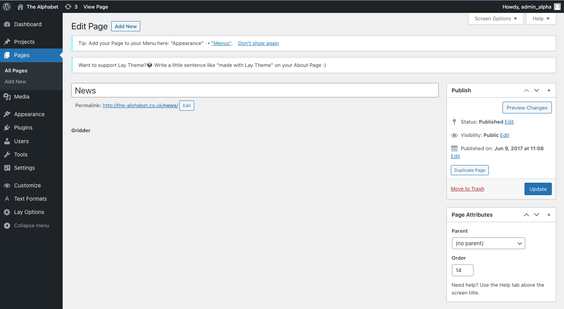This screenshot has height=309, width=564.
Task: Click the Tools wrench icon
Action: tap(7, 154)
